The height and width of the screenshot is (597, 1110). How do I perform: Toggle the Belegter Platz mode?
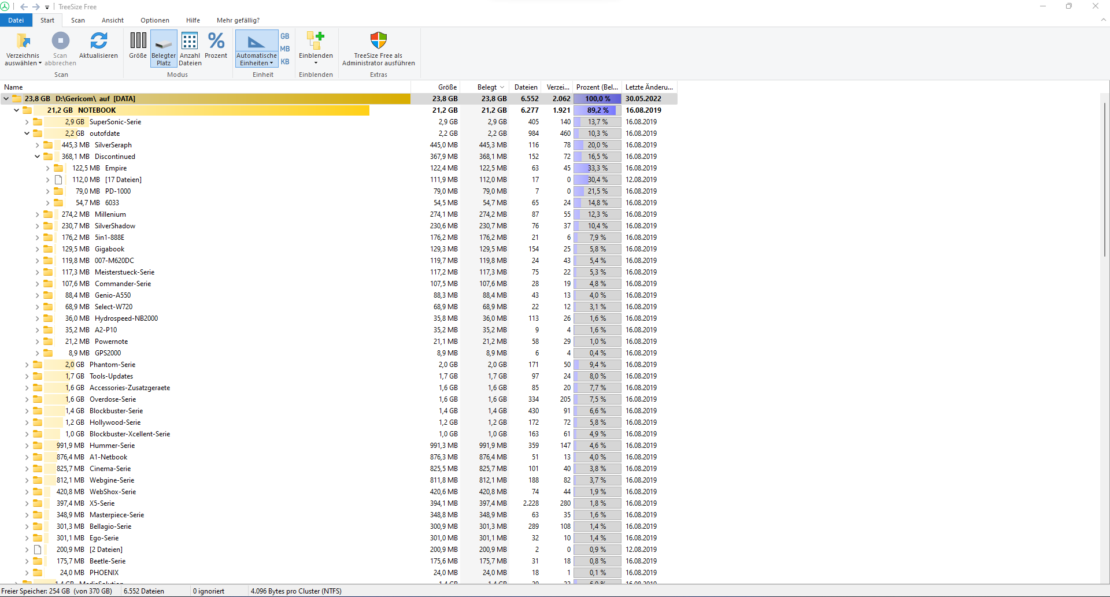click(164, 49)
